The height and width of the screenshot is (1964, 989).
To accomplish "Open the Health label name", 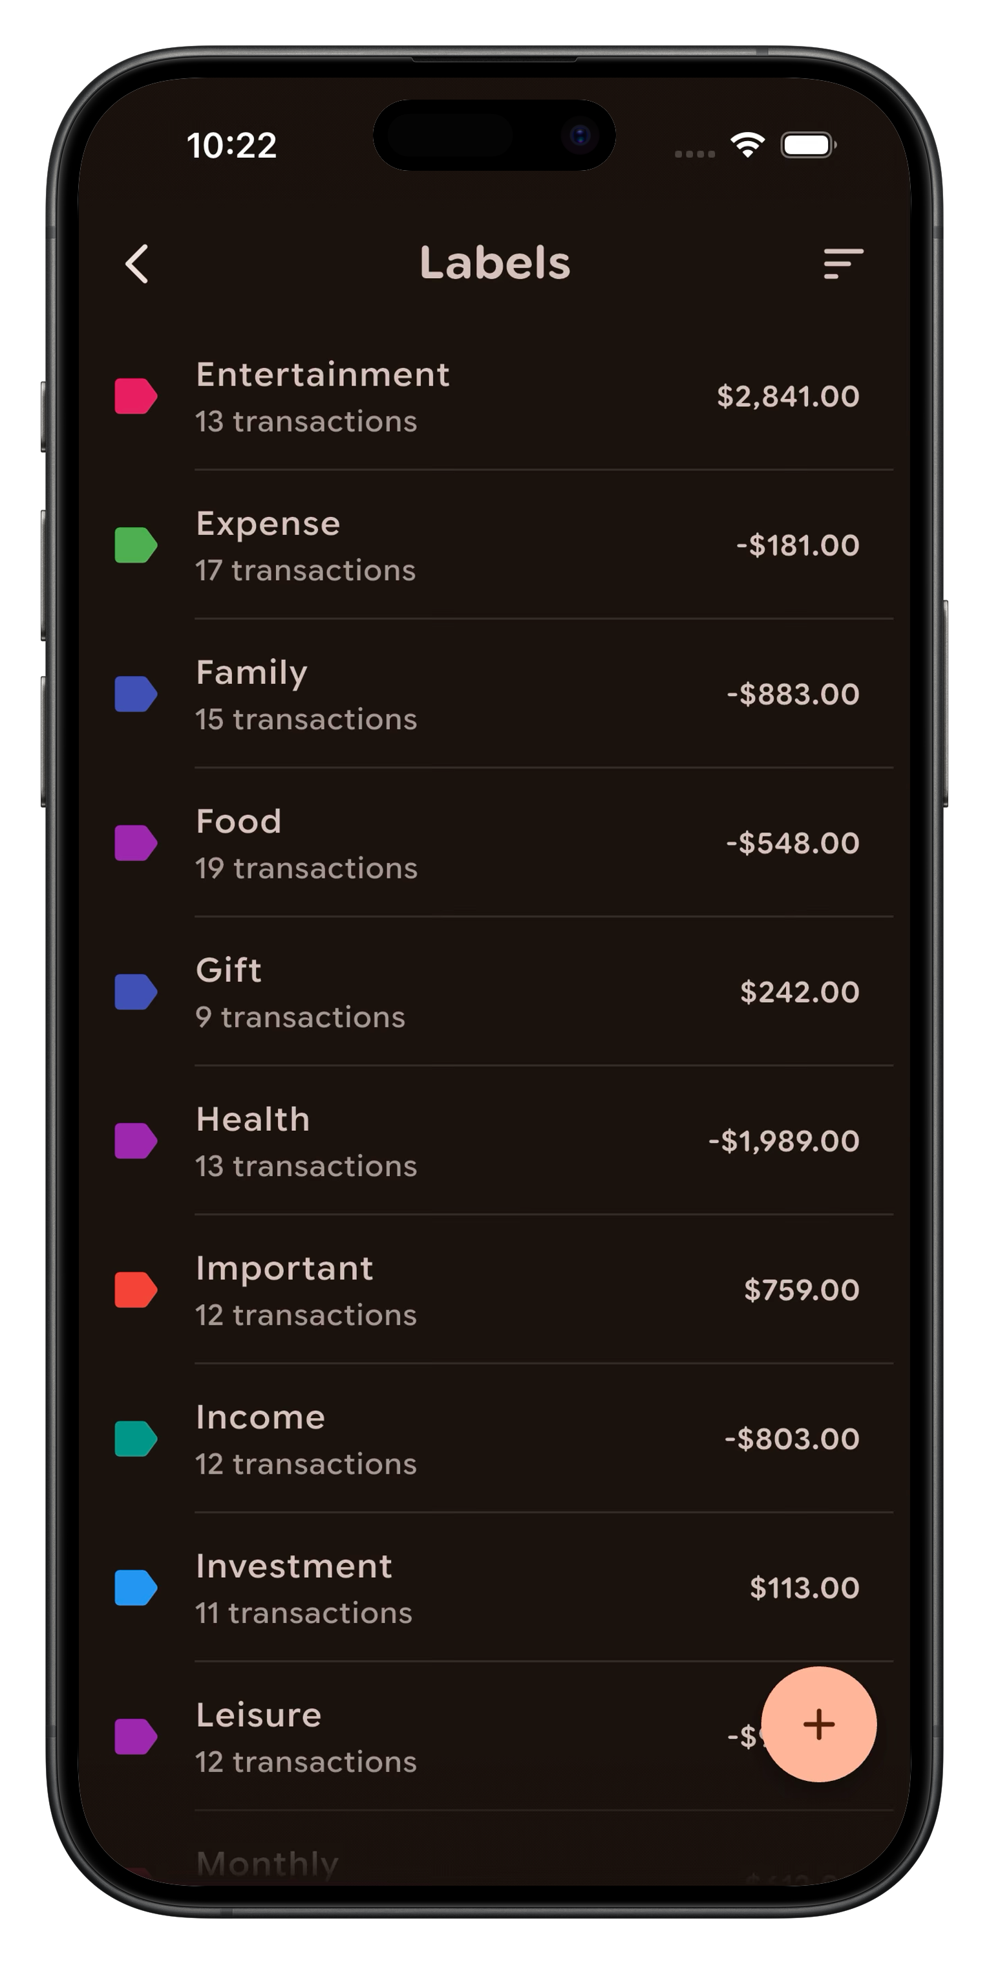I will tap(253, 1120).
